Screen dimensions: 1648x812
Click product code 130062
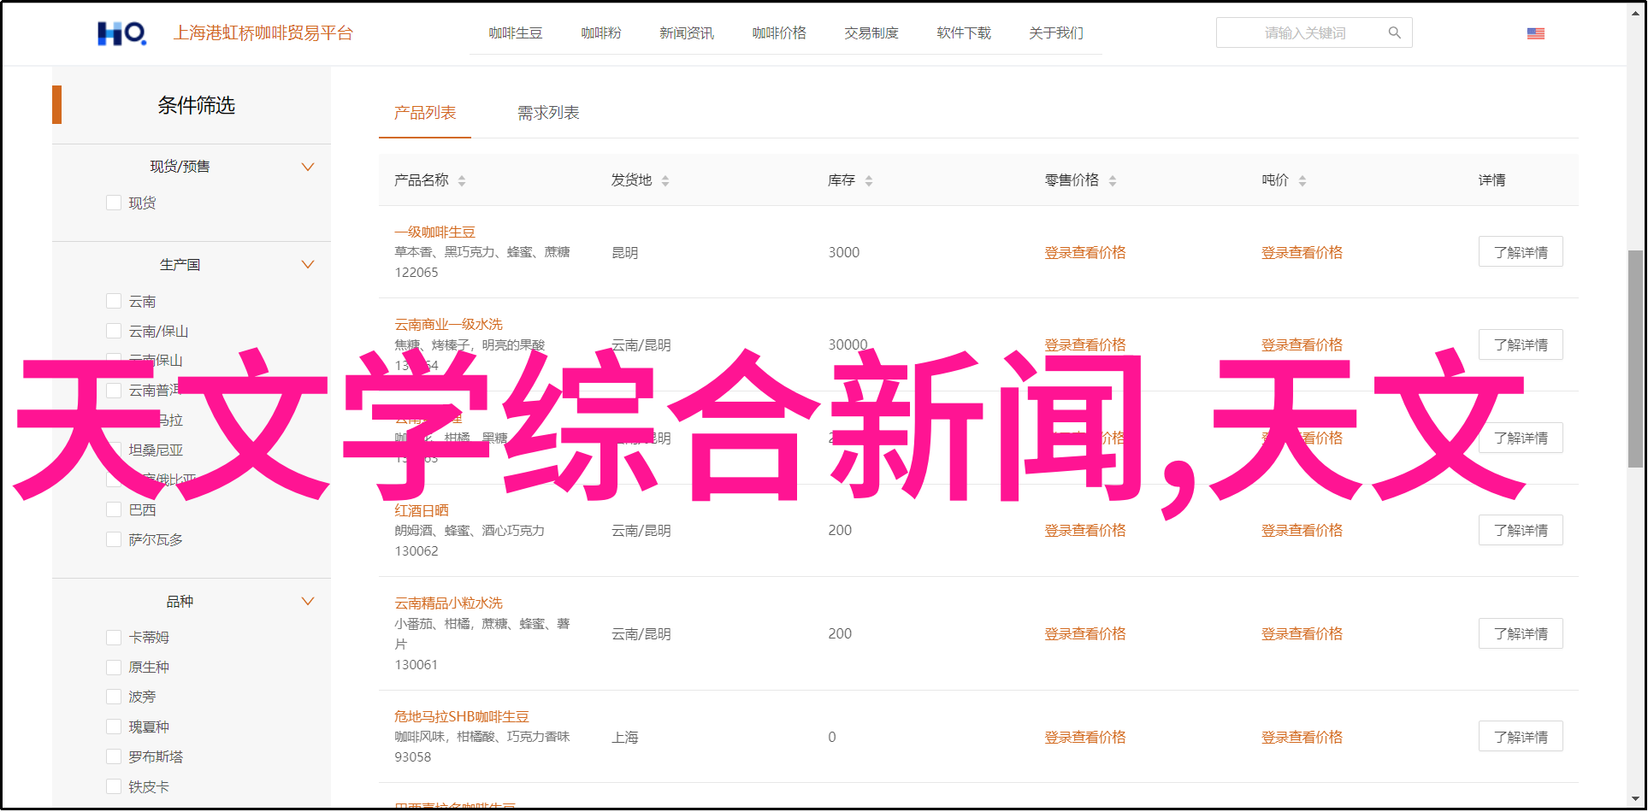point(416,550)
